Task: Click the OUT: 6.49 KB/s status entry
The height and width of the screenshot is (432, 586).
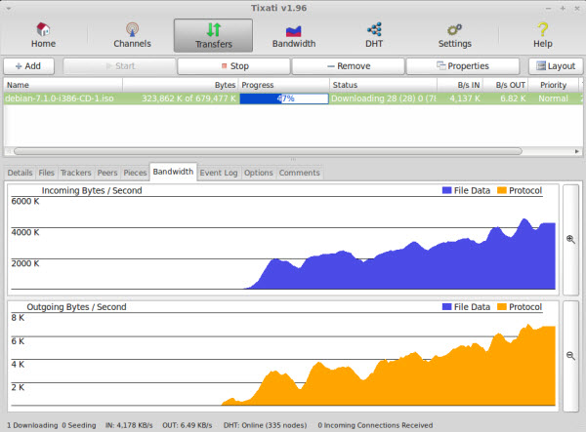Action: coord(187,425)
